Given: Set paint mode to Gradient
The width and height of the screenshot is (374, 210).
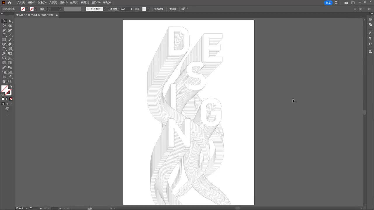Looking at the screenshot, I should [x=7, y=99].
